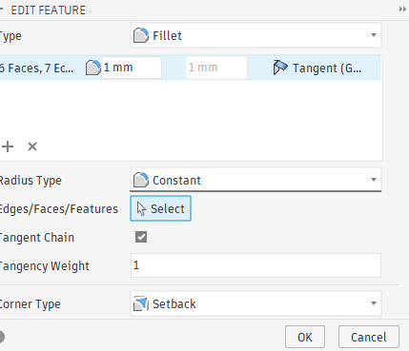This screenshot has width=409, height=351.
Task: Collapse panel with double-arrow icon
Action: tap(402, 10)
